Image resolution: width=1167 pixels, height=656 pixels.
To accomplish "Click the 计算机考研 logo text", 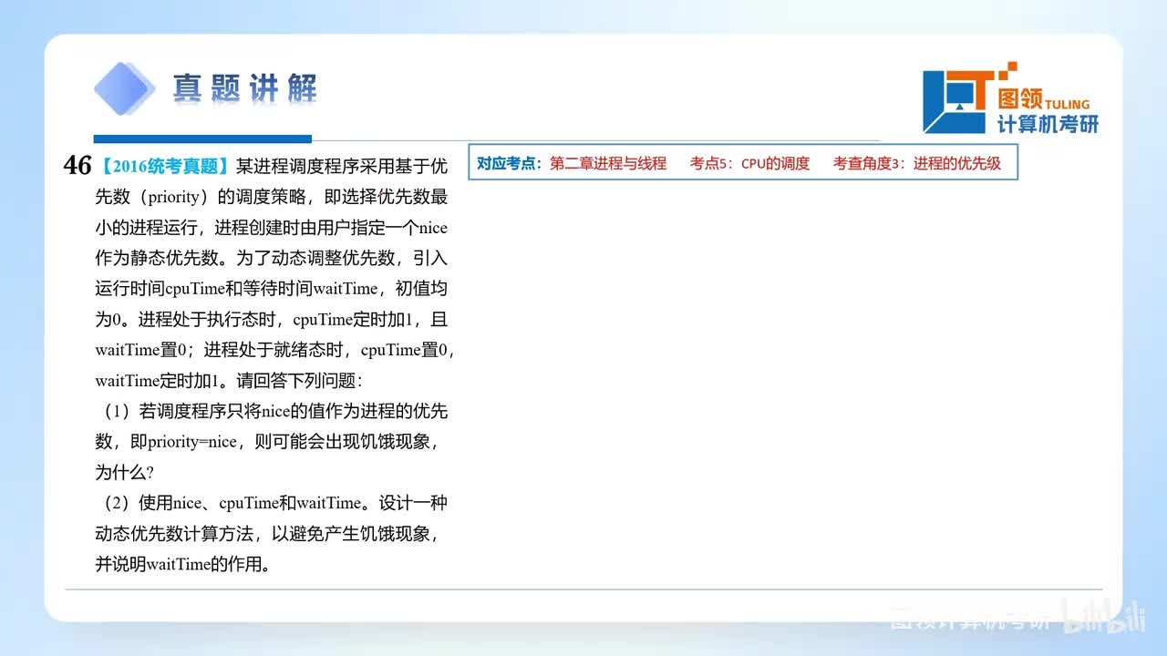I will [1048, 124].
